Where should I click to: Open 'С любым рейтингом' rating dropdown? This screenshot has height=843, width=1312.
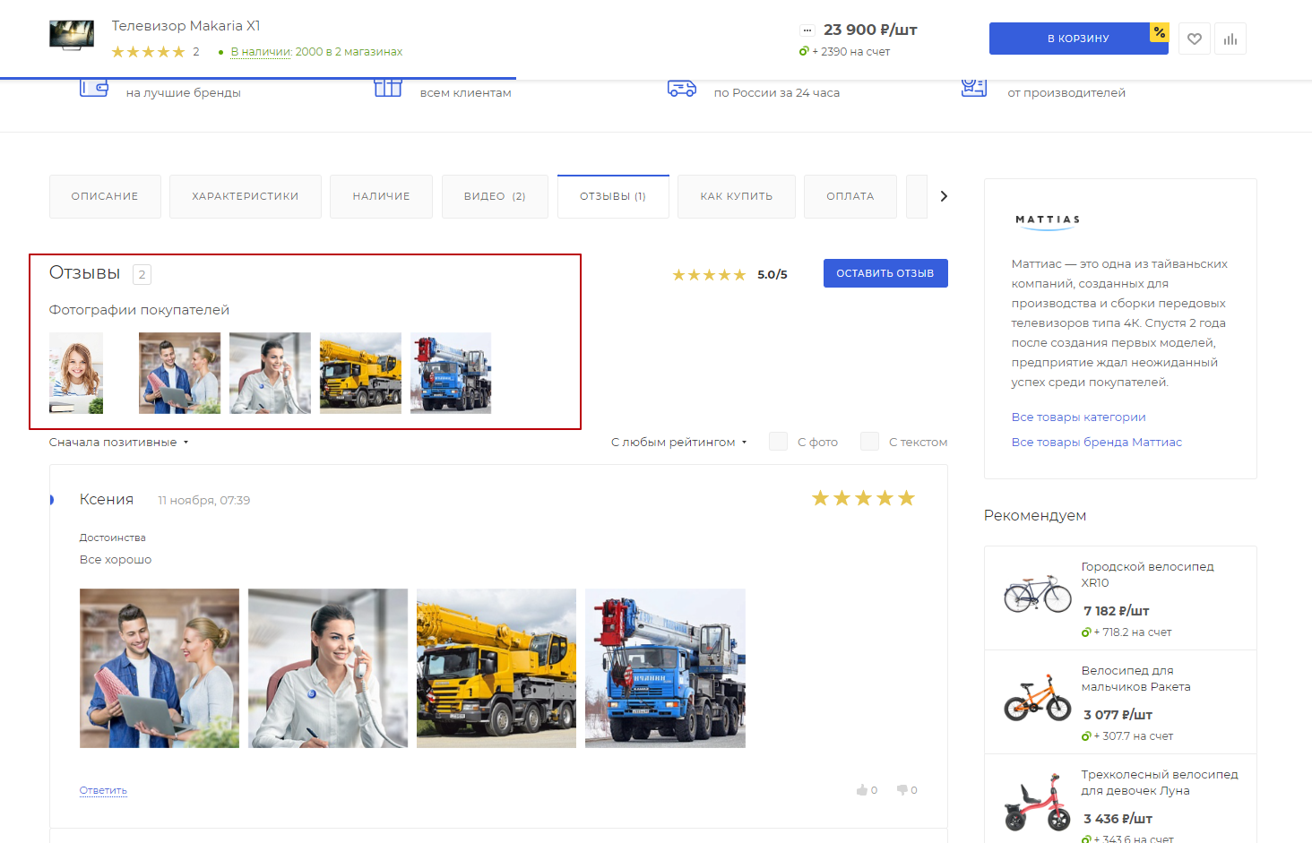[x=678, y=443]
